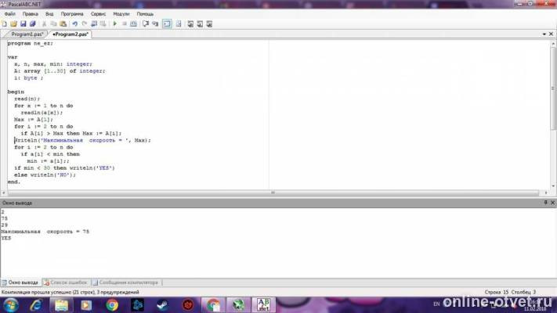The width and height of the screenshot is (557, 313).
Task: Open Windows Explorer folder on taskbar
Action: click(x=61, y=305)
